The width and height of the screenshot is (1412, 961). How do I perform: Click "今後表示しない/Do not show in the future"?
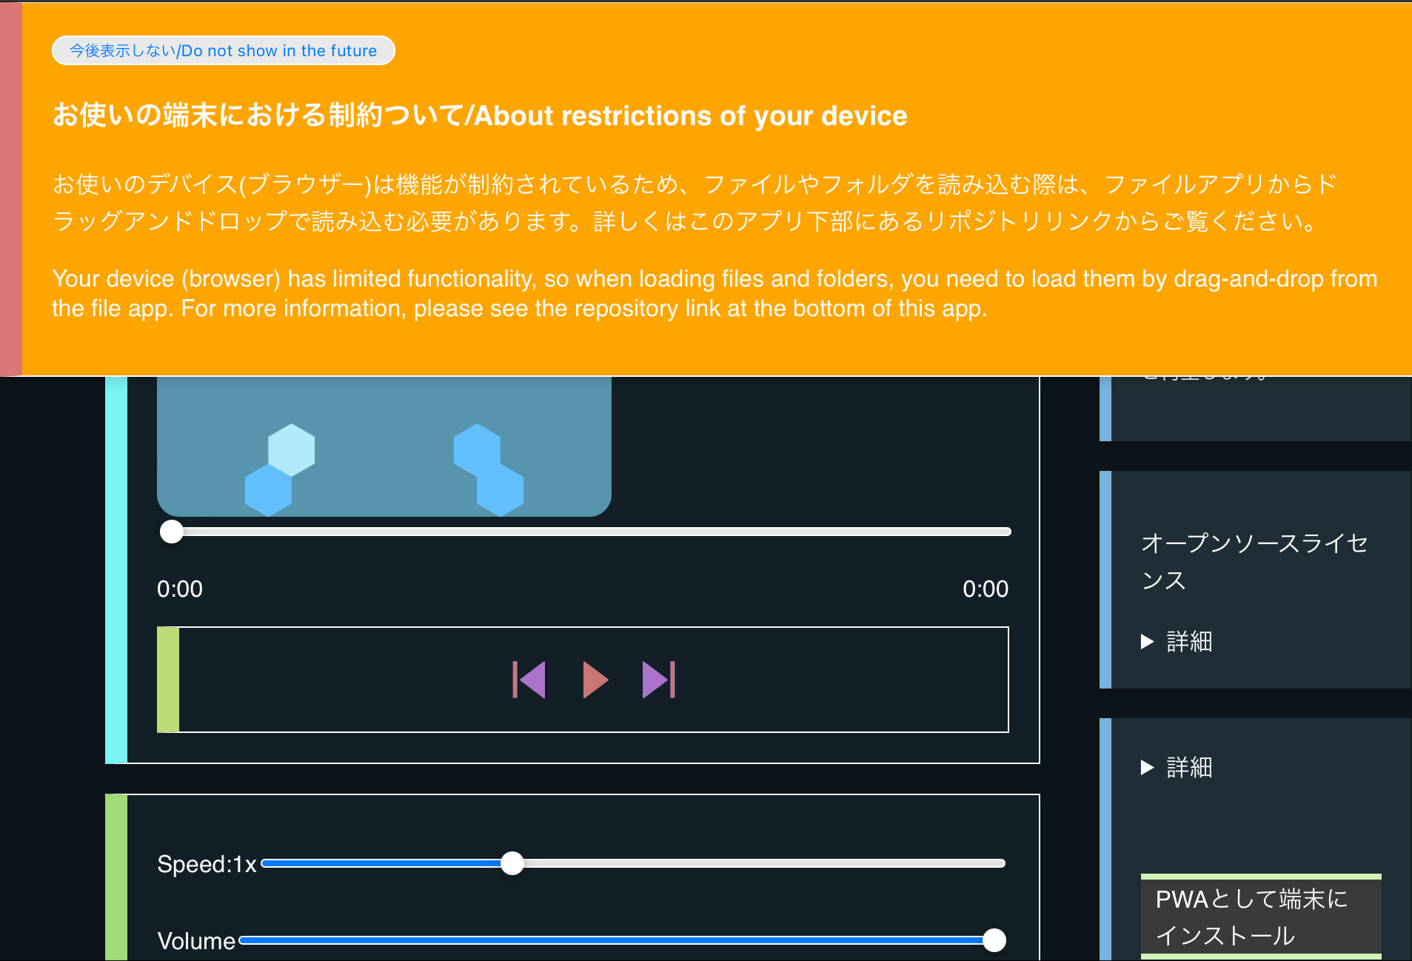click(223, 50)
